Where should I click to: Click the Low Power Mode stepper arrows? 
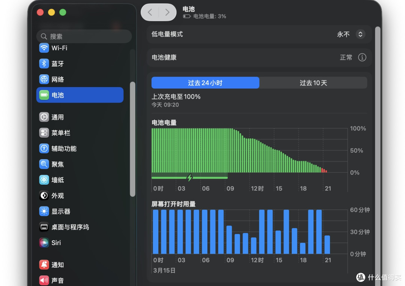click(361, 34)
